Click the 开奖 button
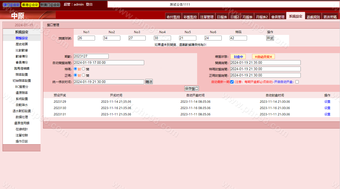 pos(270,38)
